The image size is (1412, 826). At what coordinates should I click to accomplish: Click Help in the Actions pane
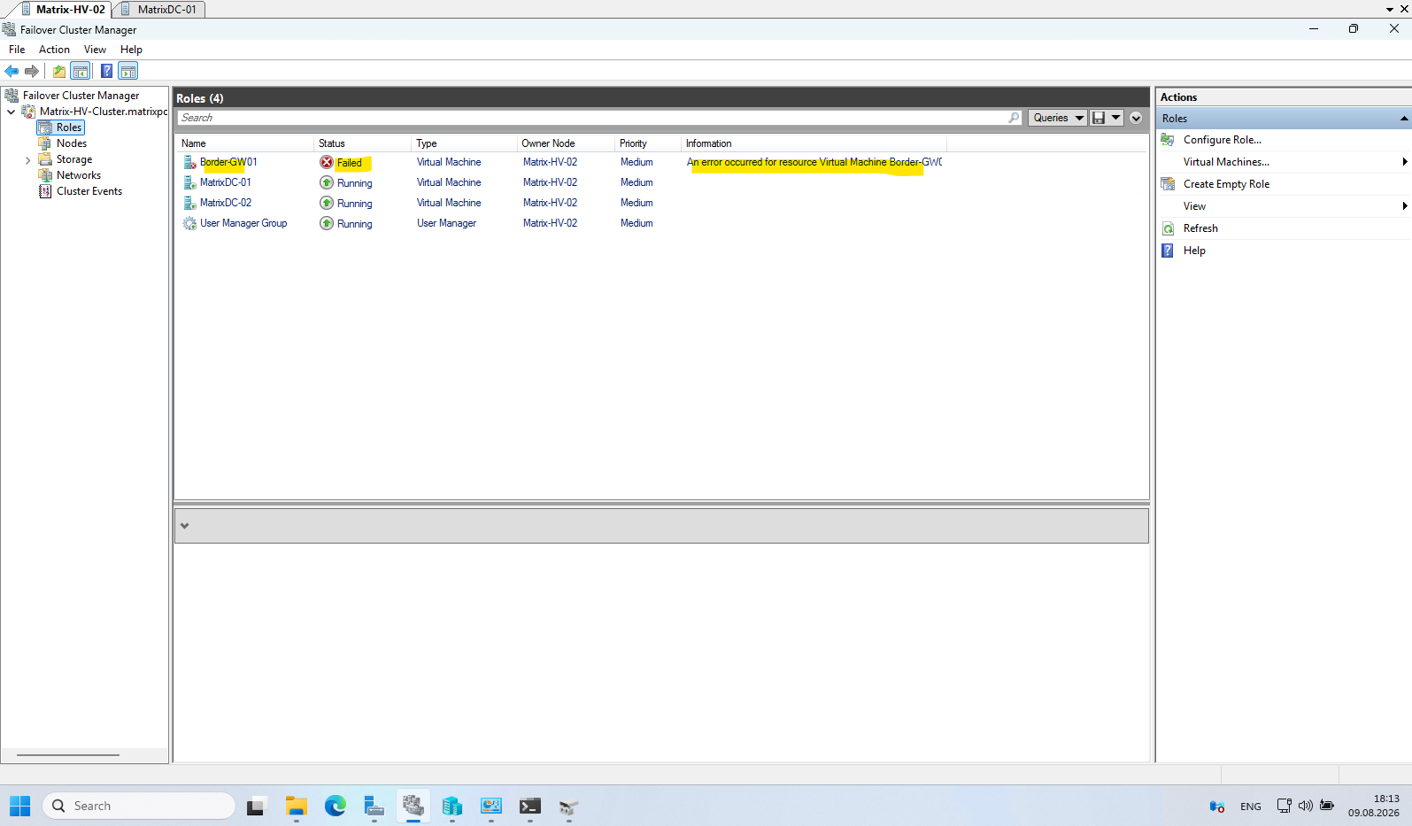click(x=1194, y=251)
